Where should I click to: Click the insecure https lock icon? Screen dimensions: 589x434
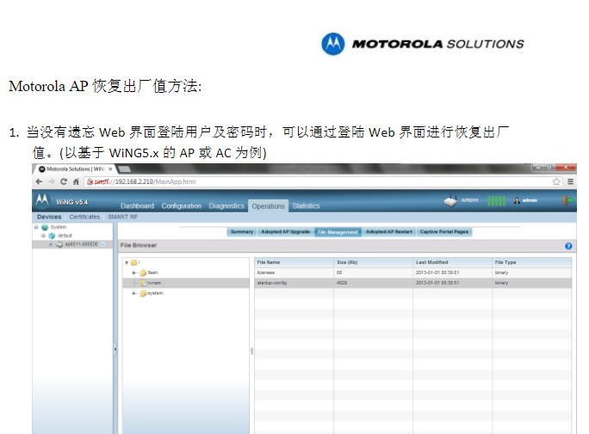point(90,182)
